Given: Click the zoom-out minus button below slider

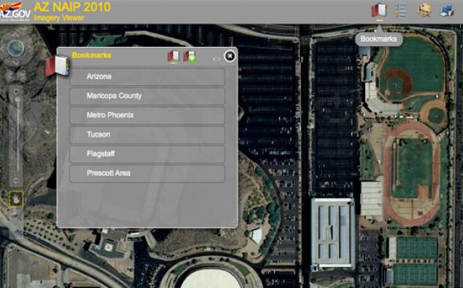Looking at the screenshot, I should point(16,180).
